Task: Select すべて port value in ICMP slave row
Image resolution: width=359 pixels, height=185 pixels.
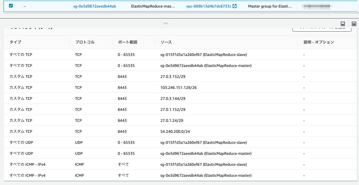Action: click(x=123, y=164)
